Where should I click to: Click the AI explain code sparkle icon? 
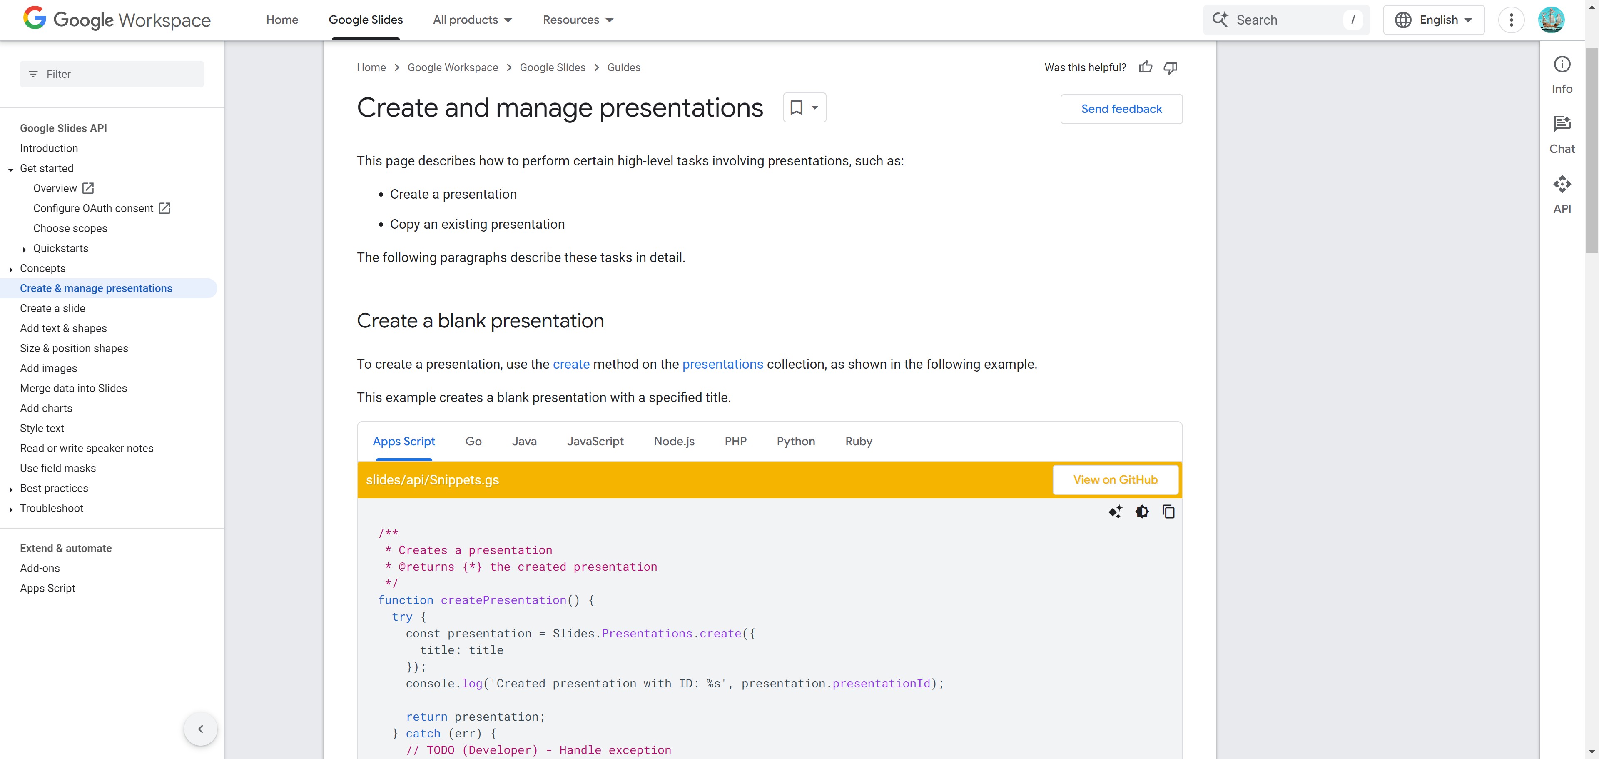[x=1116, y=512]
